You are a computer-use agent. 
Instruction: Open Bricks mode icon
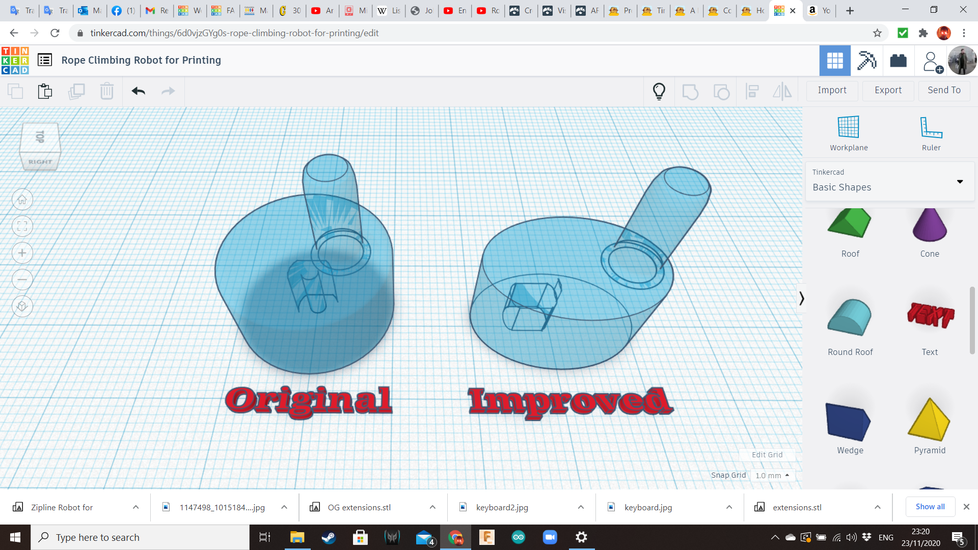[x=898, y=61]
